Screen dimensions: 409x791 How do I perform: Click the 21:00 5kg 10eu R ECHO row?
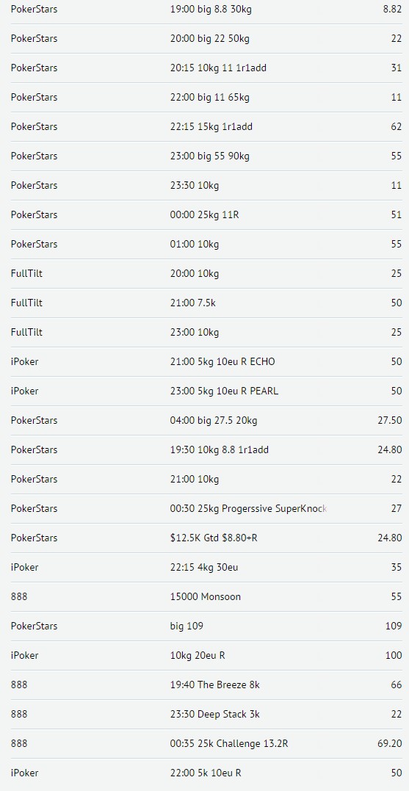click(204, 361)
